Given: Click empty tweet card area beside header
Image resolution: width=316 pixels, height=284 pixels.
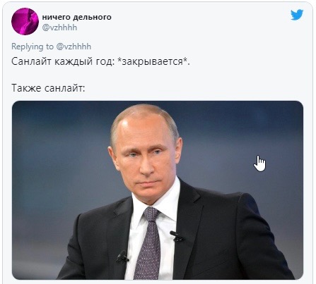Looking at the screenshot, I should tap(200, 23).
